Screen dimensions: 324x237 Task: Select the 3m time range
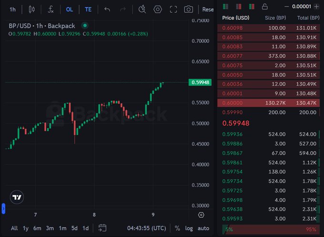click(x=50, y=228)
